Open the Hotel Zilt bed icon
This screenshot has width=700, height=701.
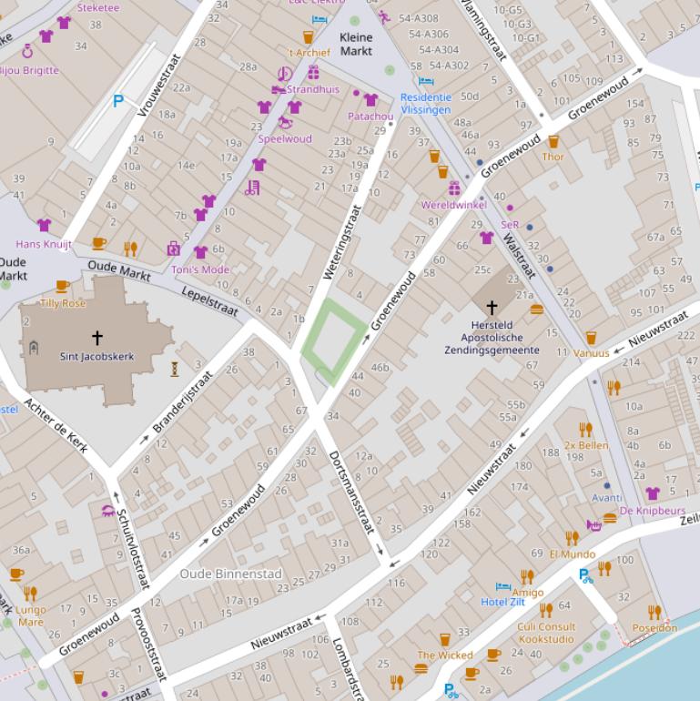(502, 587)
